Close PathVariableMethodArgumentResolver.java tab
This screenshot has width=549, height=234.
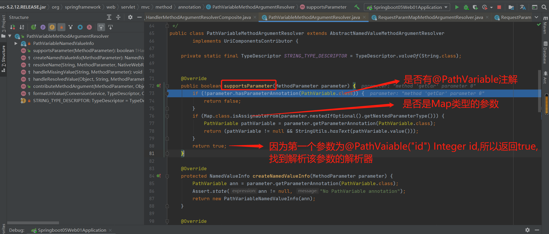(364, 17)
